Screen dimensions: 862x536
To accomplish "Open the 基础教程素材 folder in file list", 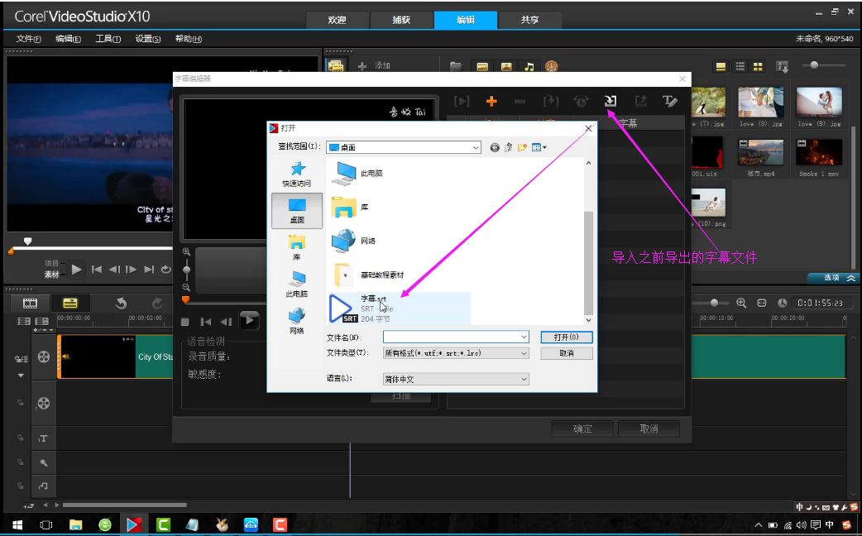I will (x=368, y=275).
